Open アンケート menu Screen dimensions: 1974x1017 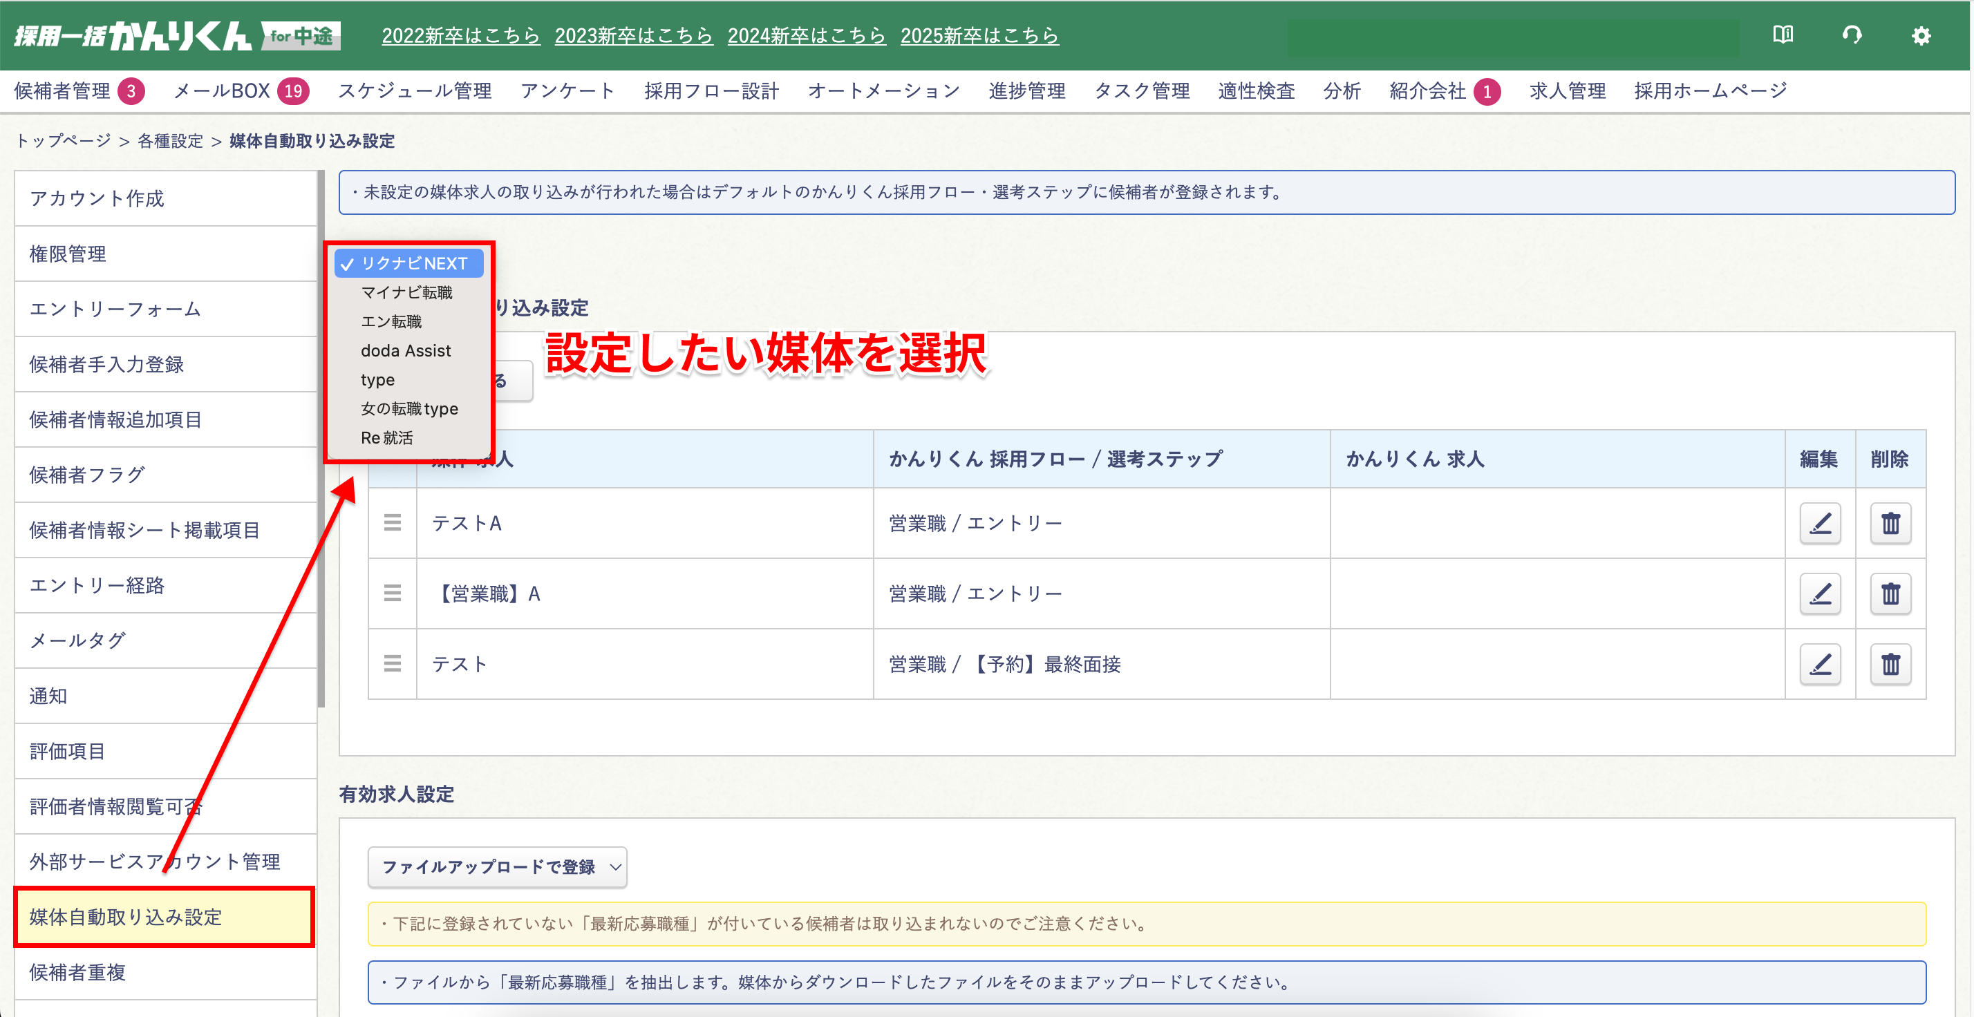[x=568, y=91]
